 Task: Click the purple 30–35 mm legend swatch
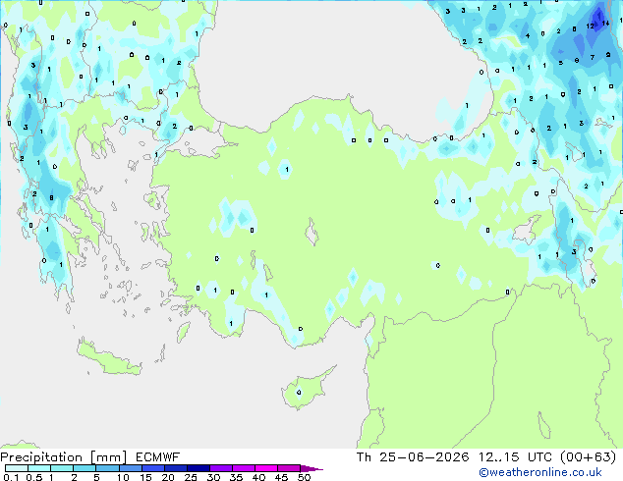(x=221, y=468)
